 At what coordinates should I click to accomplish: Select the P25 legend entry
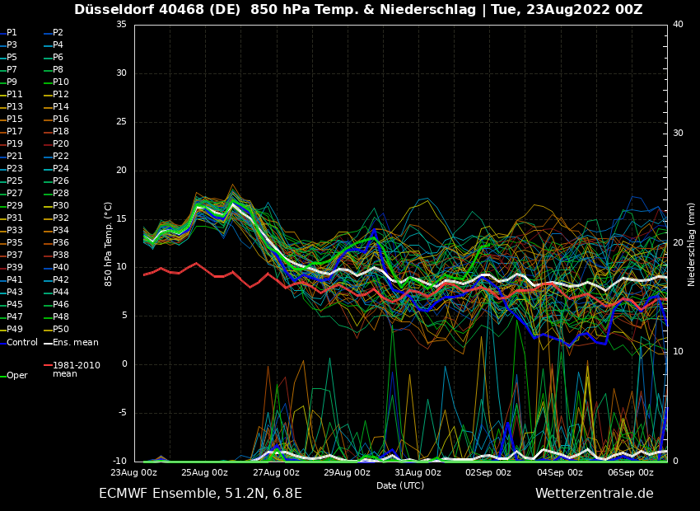click(15, 181)
